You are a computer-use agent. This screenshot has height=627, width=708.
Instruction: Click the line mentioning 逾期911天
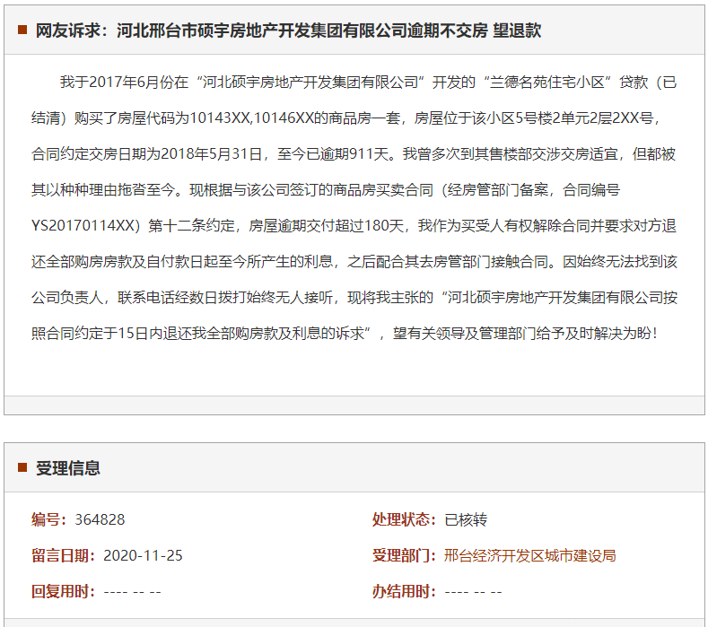(354, 154)
